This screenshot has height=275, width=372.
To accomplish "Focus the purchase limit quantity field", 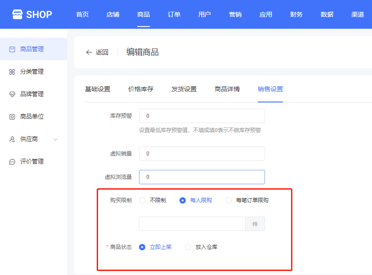I will point(192,224).
